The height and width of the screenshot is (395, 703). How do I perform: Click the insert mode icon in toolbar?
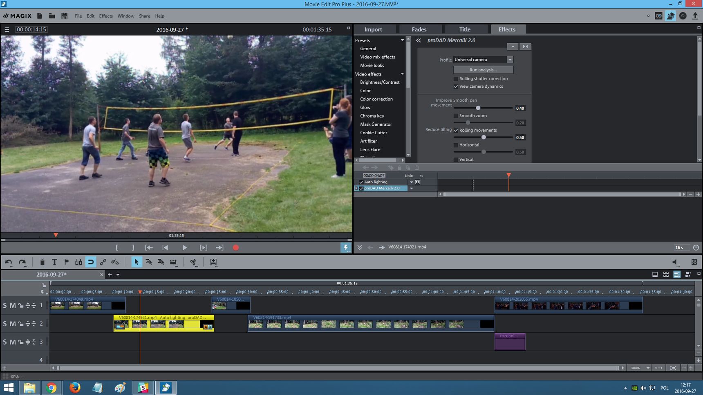[x=213, y=262]
